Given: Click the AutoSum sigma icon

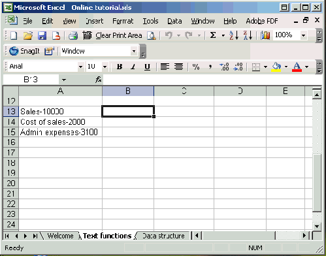Looking at the screenshot, I should [x=213, y=35].
